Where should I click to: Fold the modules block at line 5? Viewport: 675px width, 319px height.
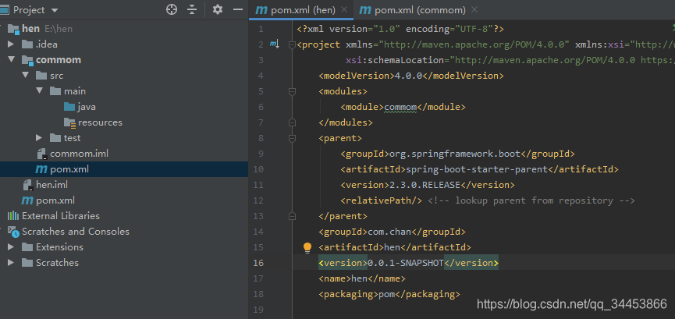click(x=293, y=91)
